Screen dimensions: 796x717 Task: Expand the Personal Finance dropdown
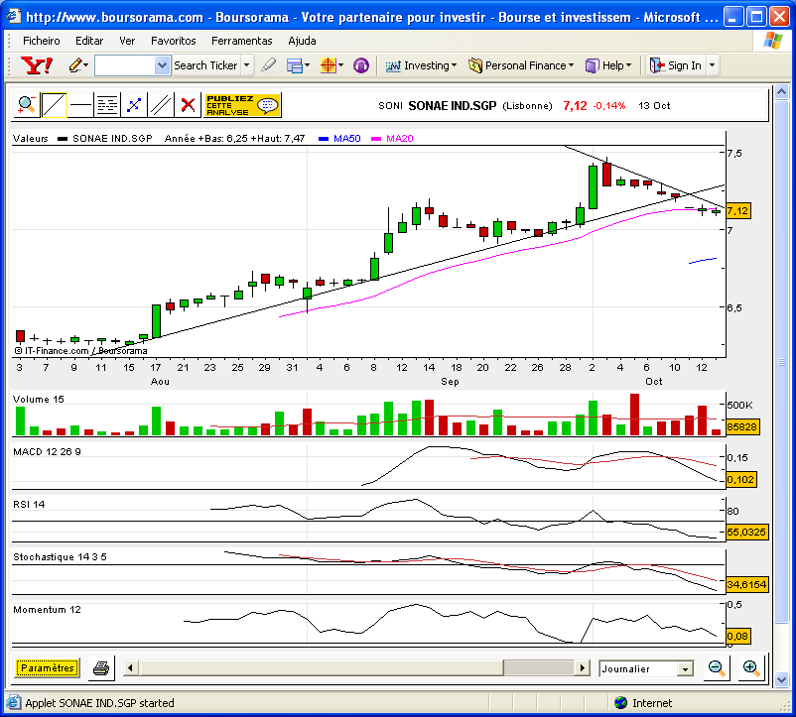click(521, 65)
